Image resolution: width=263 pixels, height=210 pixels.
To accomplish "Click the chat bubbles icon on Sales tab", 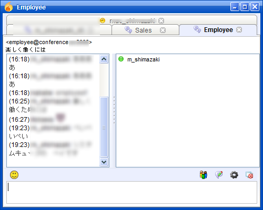I will coord(128,30).
